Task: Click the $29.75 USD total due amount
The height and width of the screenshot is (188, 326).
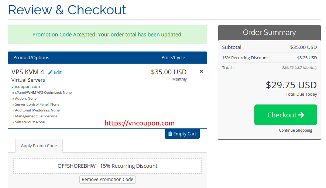Action: tap(291, 85)
